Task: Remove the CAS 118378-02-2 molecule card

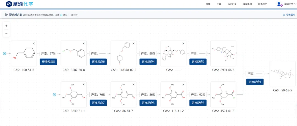Action: (134, 43)
